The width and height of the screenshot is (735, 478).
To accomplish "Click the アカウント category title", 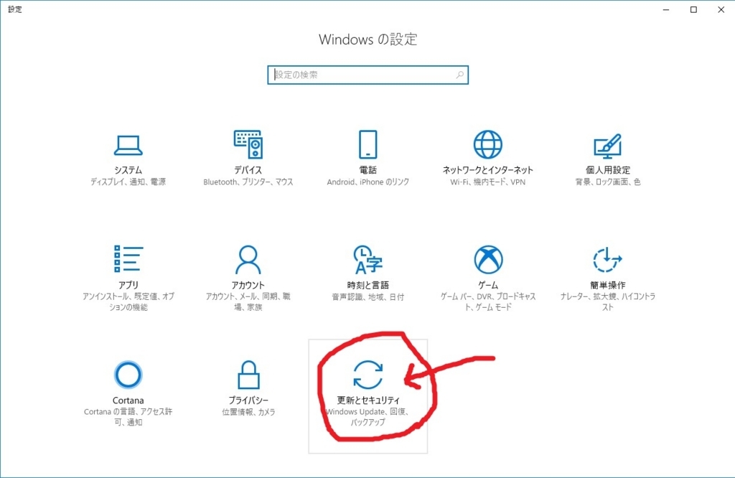I will (248, 285).
